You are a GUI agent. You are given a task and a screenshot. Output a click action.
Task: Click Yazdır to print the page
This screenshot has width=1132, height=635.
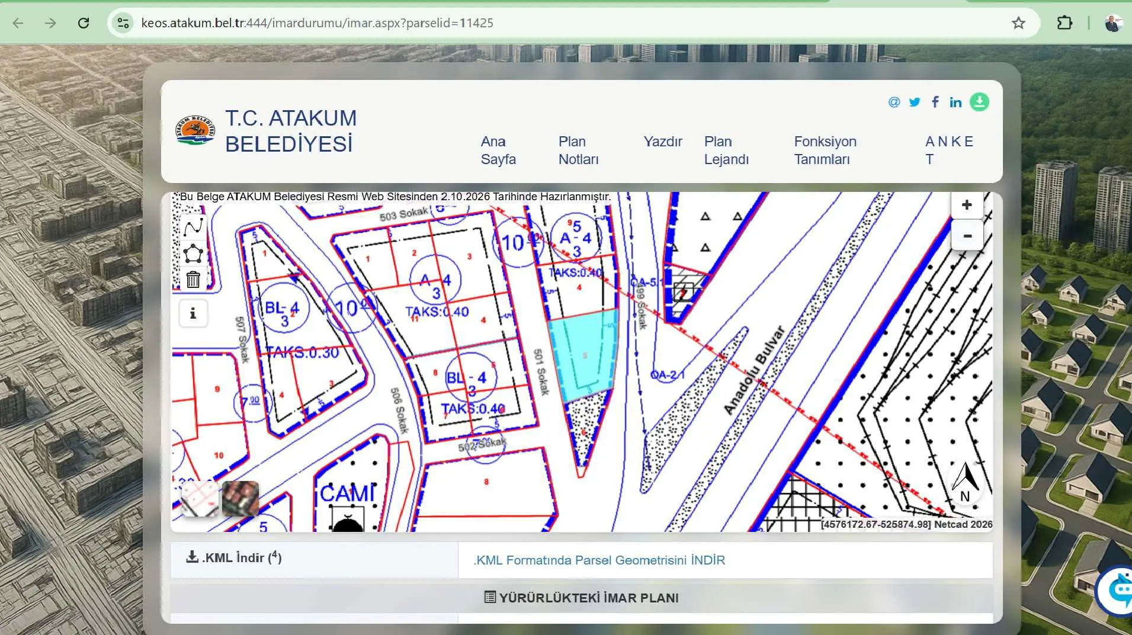click(x=663, y=142)
